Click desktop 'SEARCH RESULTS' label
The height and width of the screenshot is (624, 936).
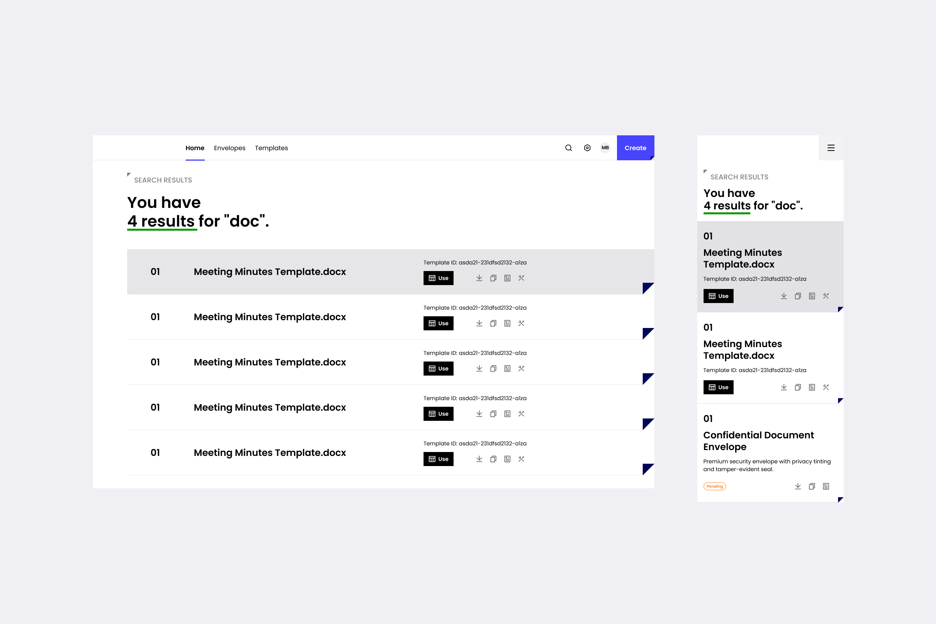(x=163, y=180)
